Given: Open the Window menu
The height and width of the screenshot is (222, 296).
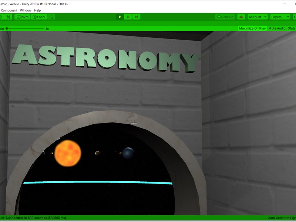Looking at the screenshot, I should click(x=26, y=10).
